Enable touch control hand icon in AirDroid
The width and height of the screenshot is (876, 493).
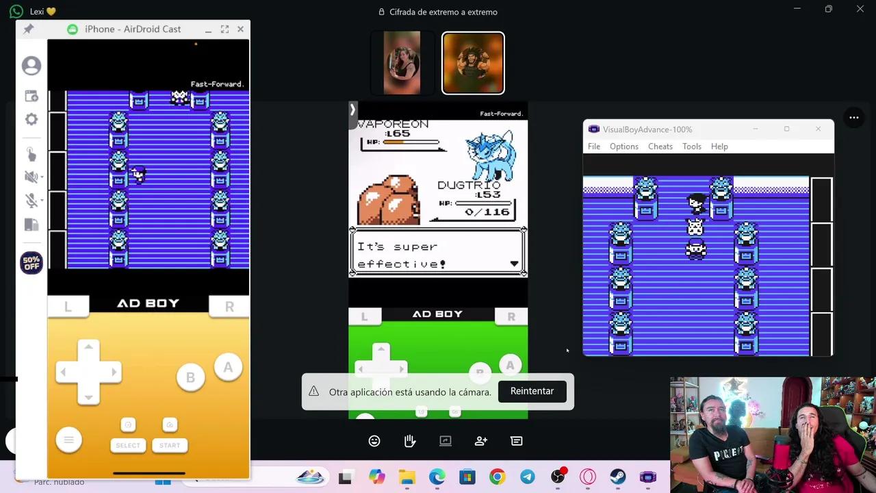pyautogui.click(x=31, y=154)
